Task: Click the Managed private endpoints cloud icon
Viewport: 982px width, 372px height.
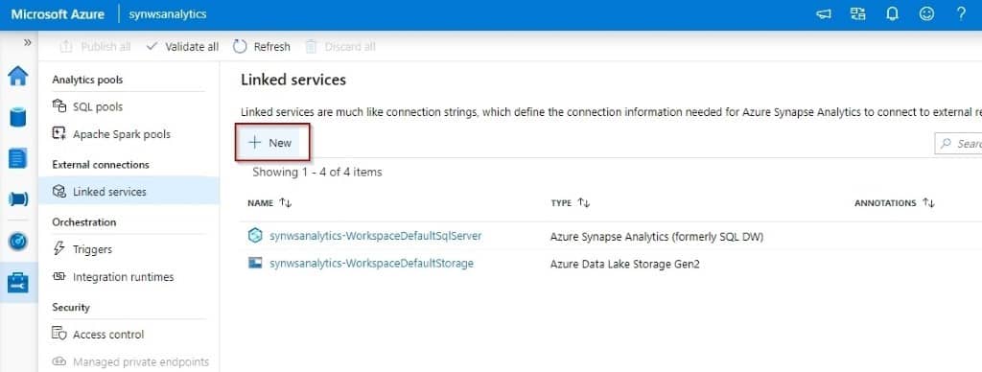Action: 58,362
